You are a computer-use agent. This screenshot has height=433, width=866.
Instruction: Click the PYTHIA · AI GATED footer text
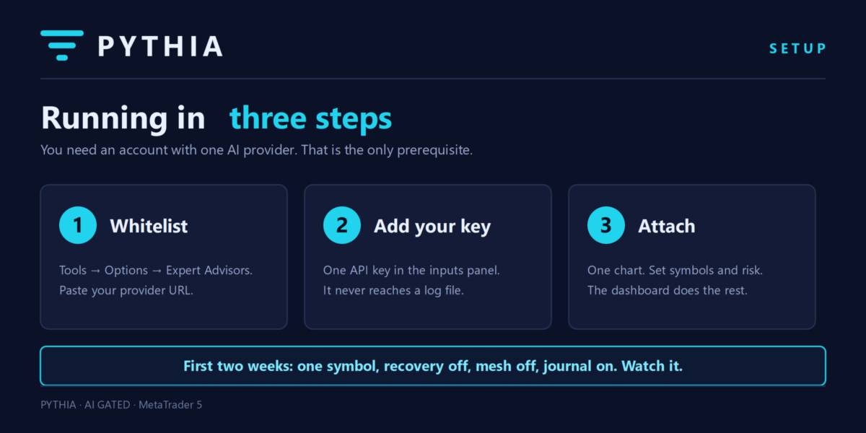pos(121,405)
